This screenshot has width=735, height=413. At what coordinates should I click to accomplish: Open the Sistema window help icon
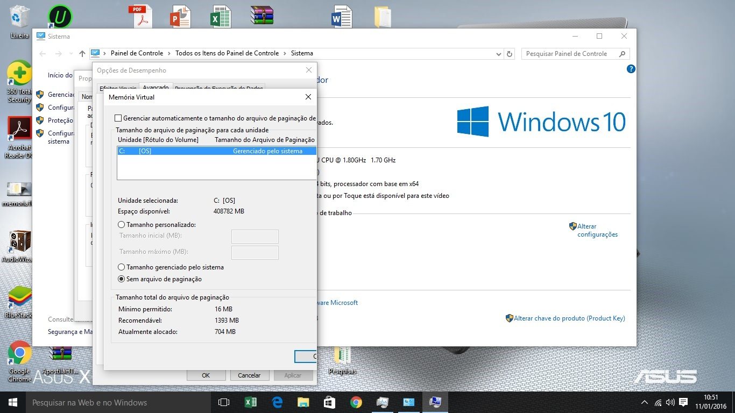[631, 69]
